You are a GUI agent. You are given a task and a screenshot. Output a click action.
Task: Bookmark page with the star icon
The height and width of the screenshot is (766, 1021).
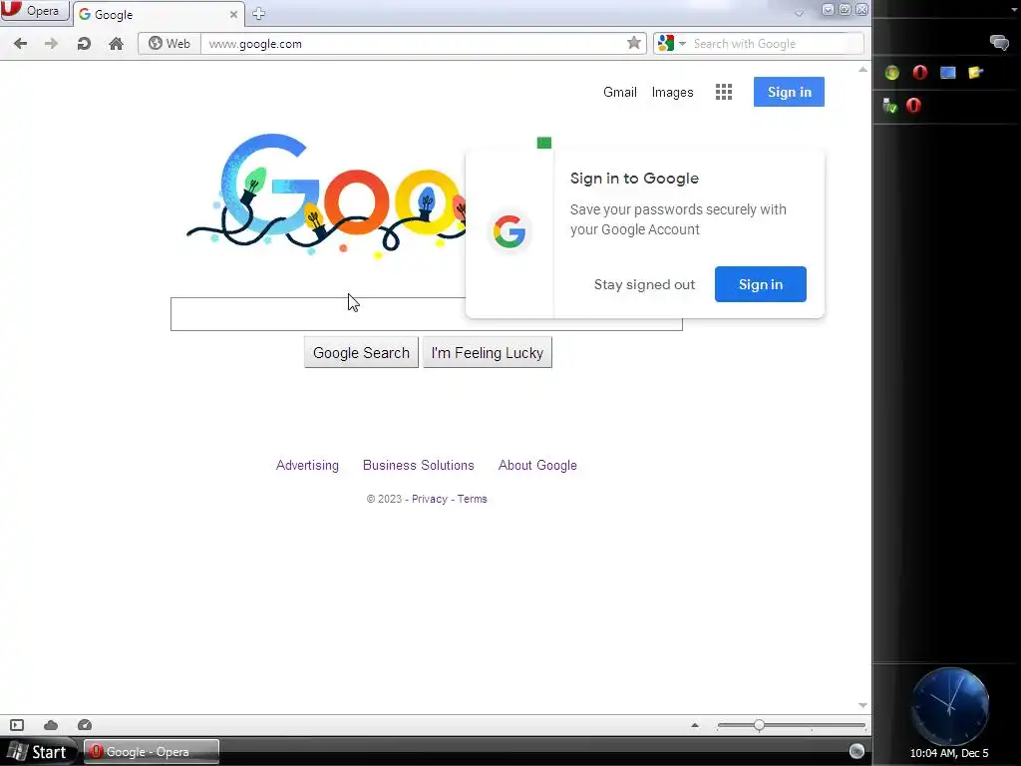click(633, 43)
